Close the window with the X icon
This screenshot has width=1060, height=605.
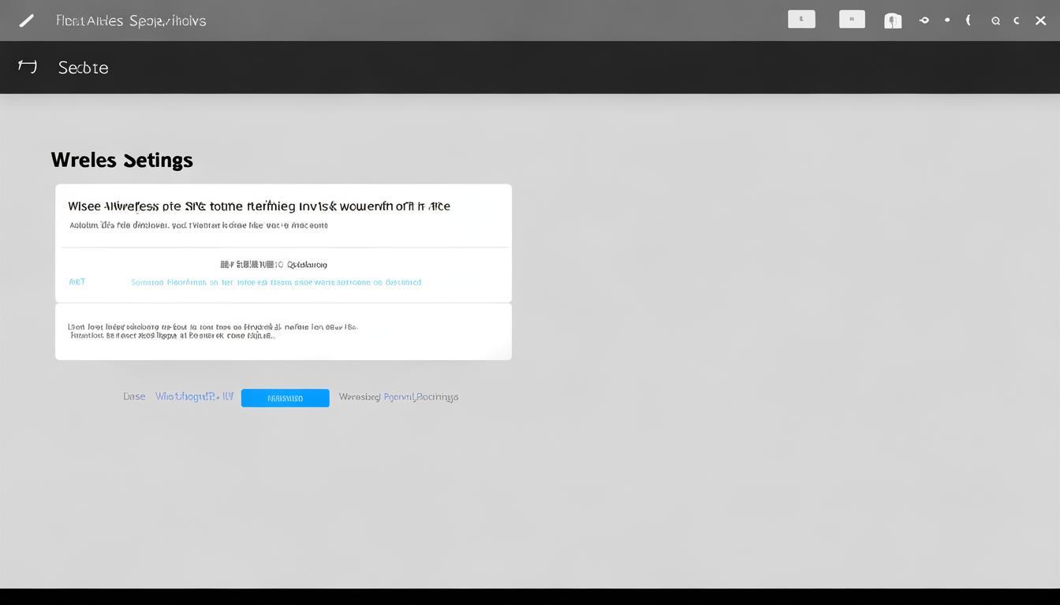click(x=1040, y=21)
